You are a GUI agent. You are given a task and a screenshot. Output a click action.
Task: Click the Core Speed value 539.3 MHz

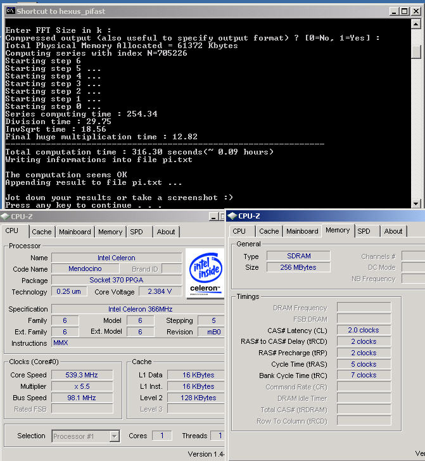82,375
